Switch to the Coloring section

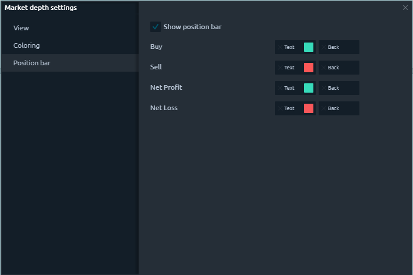coord(27,45)
